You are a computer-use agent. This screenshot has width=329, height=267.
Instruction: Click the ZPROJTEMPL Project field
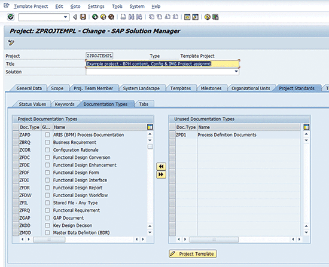pos(99,56)
